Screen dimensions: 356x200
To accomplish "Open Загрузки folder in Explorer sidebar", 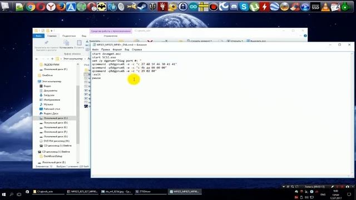I will [x=49, y=95].
